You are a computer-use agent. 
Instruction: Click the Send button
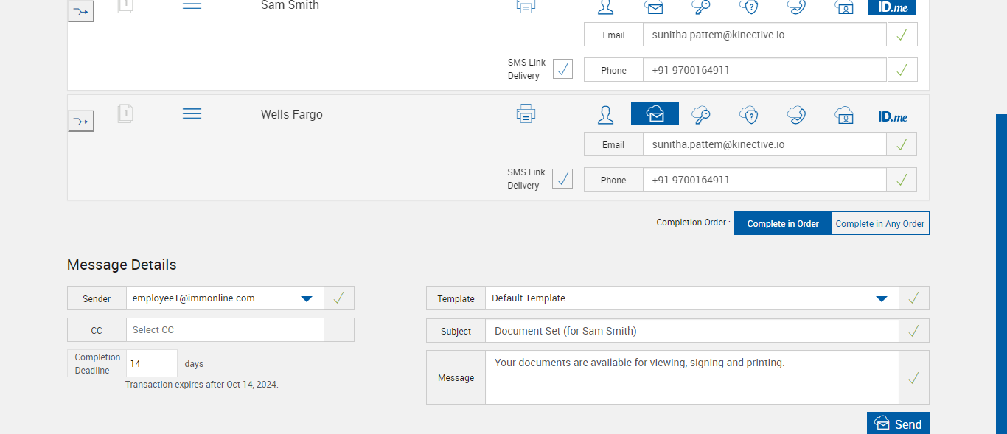[x=898, y=424]
